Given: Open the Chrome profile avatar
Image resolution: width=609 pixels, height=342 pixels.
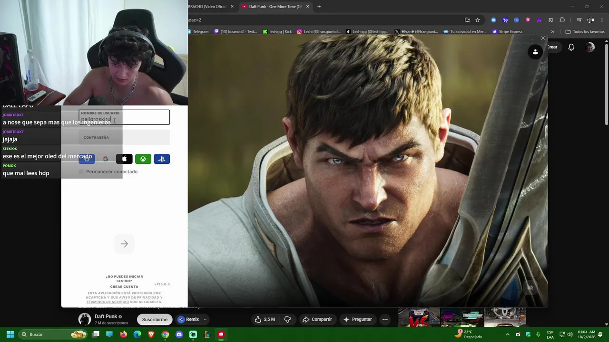Looking at the screenshot, I should coord(590,20).
